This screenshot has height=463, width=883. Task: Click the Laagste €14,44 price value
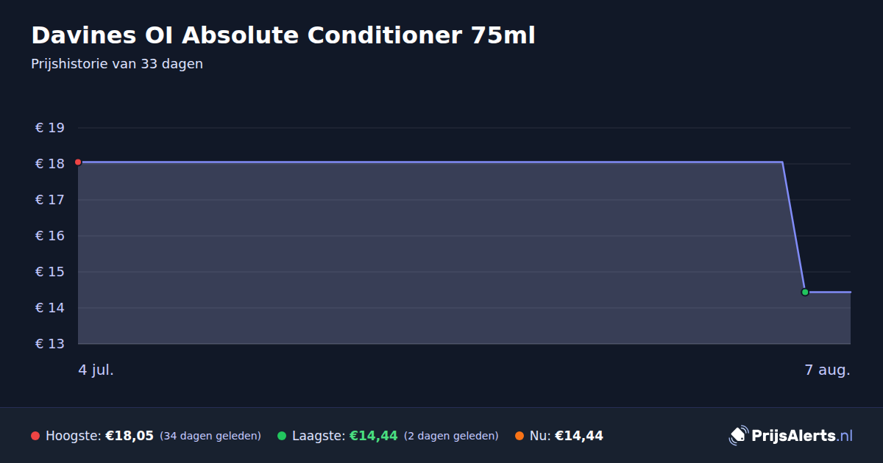coord(374,436)
